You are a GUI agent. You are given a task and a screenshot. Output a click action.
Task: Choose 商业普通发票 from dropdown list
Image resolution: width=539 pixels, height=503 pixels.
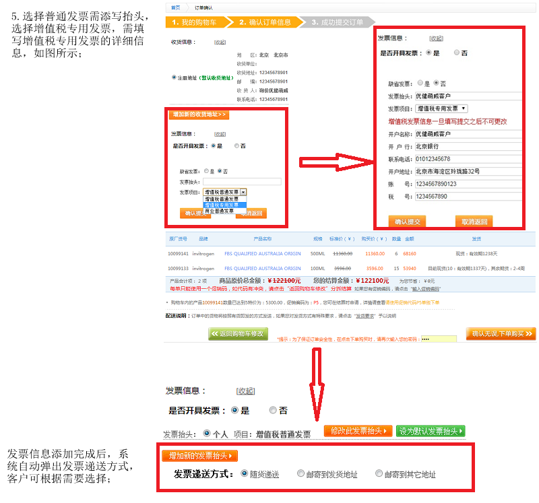click(222, 211)
